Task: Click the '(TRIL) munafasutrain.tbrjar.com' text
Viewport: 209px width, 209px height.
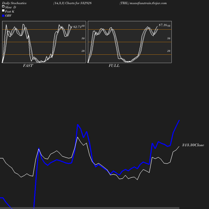Action: [x=143, y=3]
